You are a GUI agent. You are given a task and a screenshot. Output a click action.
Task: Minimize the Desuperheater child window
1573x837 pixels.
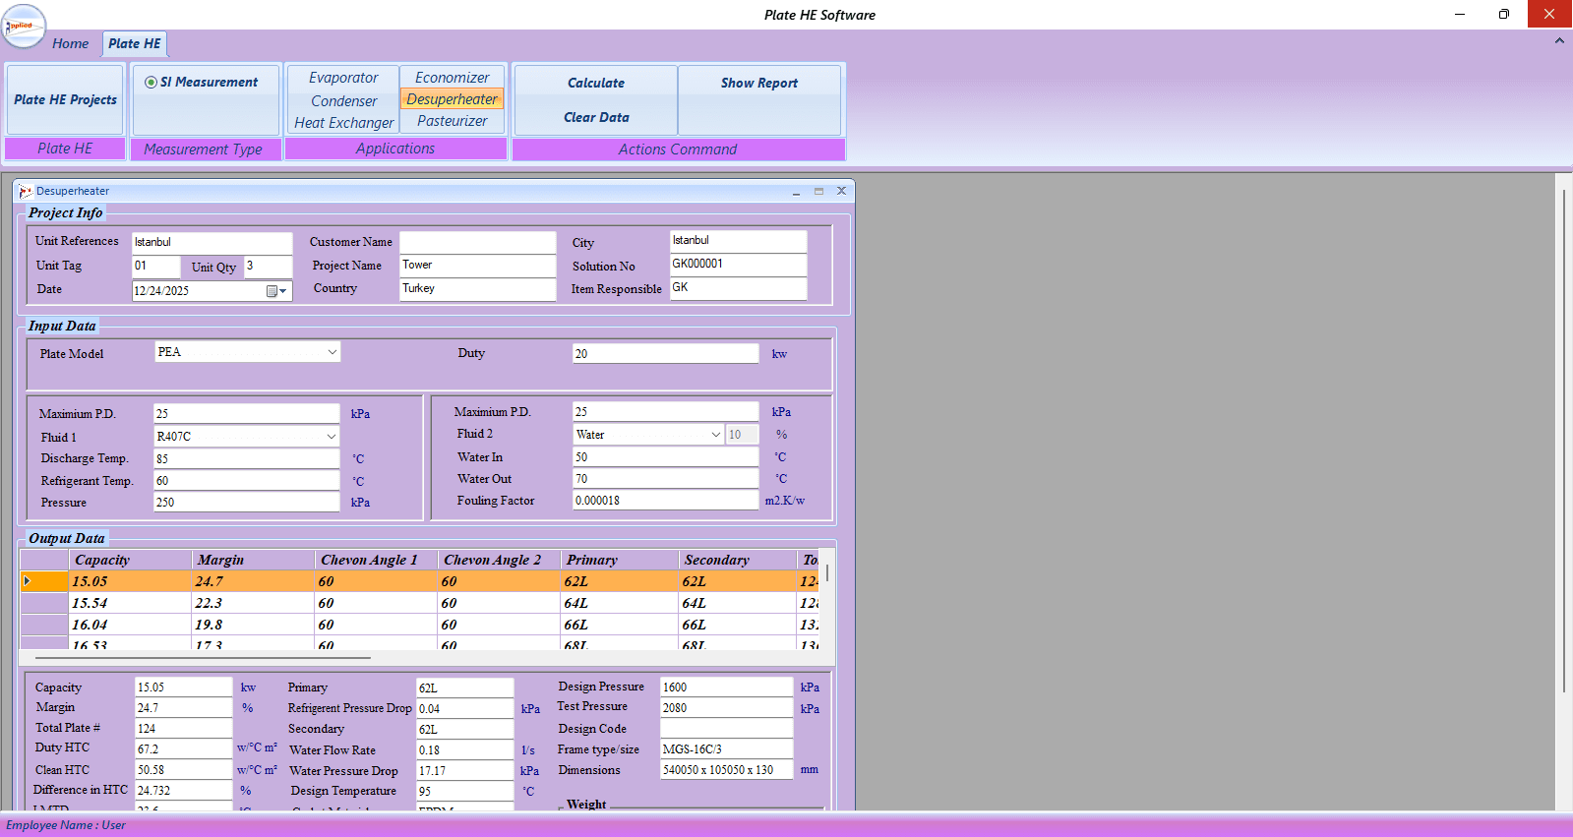[x=796, y=192]
